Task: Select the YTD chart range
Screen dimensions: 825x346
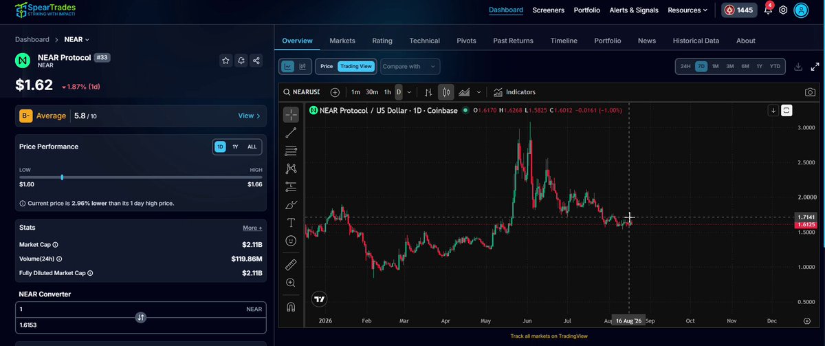Action: [x=775, y=67]
